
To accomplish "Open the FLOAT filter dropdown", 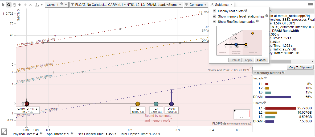I will 126,5.
